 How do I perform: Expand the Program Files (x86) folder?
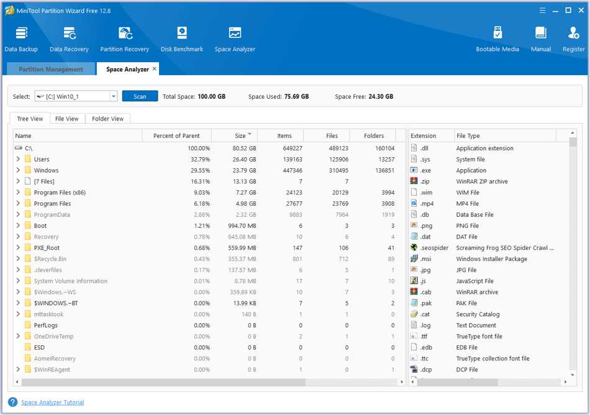click(18, 193)
